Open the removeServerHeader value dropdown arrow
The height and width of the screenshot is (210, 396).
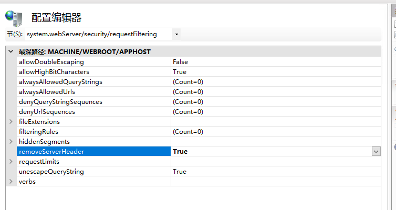[376, 151]
